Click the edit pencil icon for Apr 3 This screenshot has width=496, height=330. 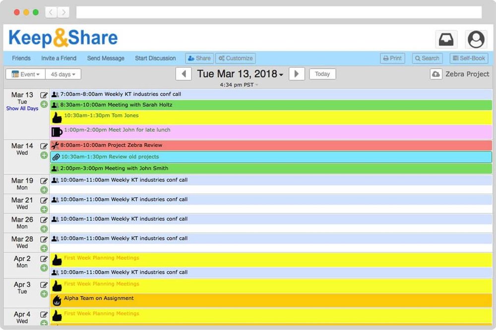click(x=44, y=285)
